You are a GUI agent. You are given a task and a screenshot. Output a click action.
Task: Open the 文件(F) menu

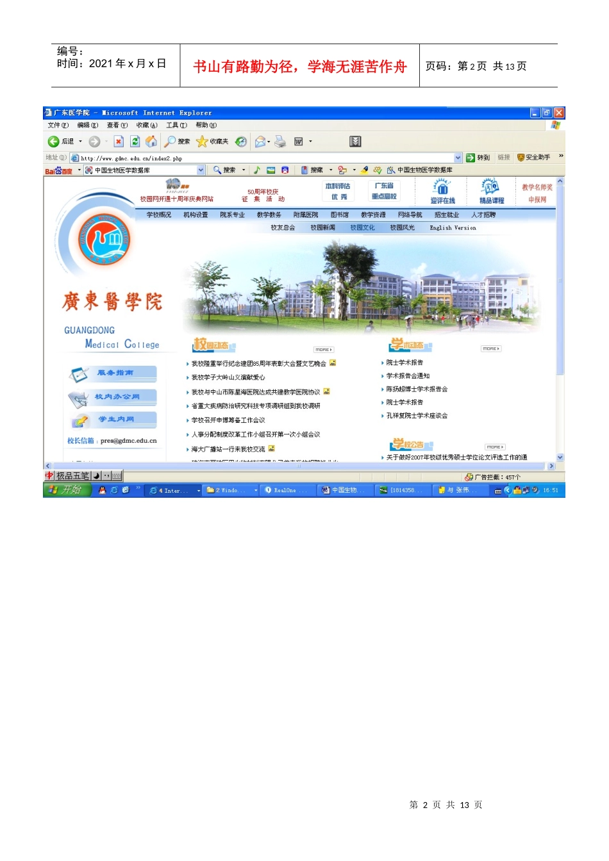point(58,126)
